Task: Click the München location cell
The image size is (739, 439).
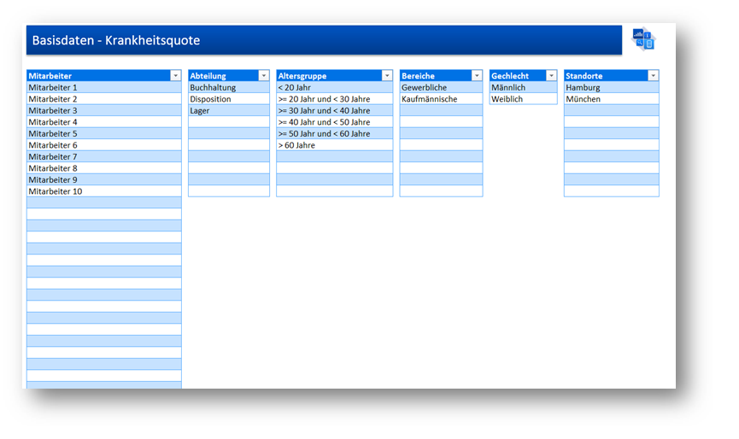Action: click(611, 99)
